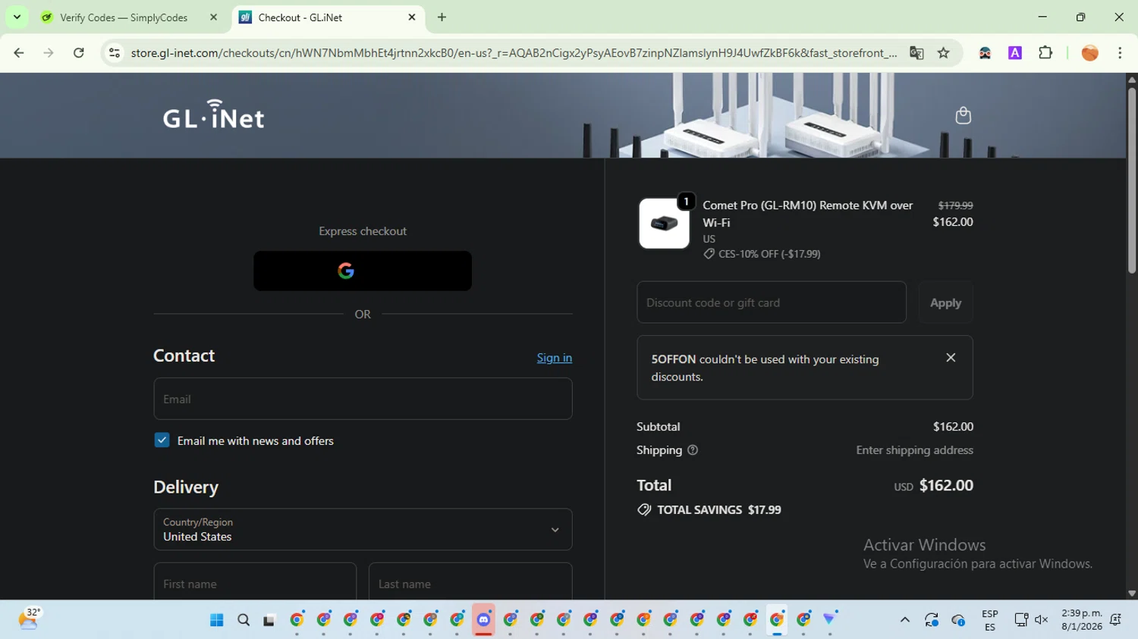Focus the Email input field

click(x=363, y=399)
